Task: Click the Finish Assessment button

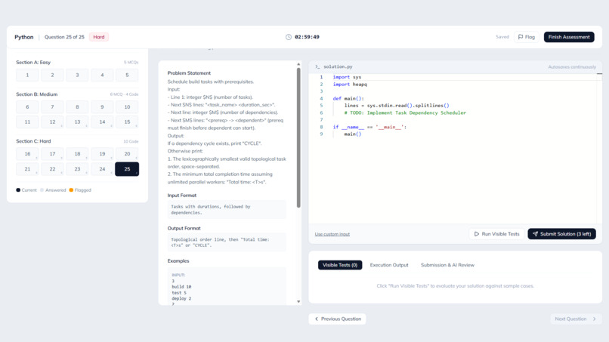Action: 569,37
